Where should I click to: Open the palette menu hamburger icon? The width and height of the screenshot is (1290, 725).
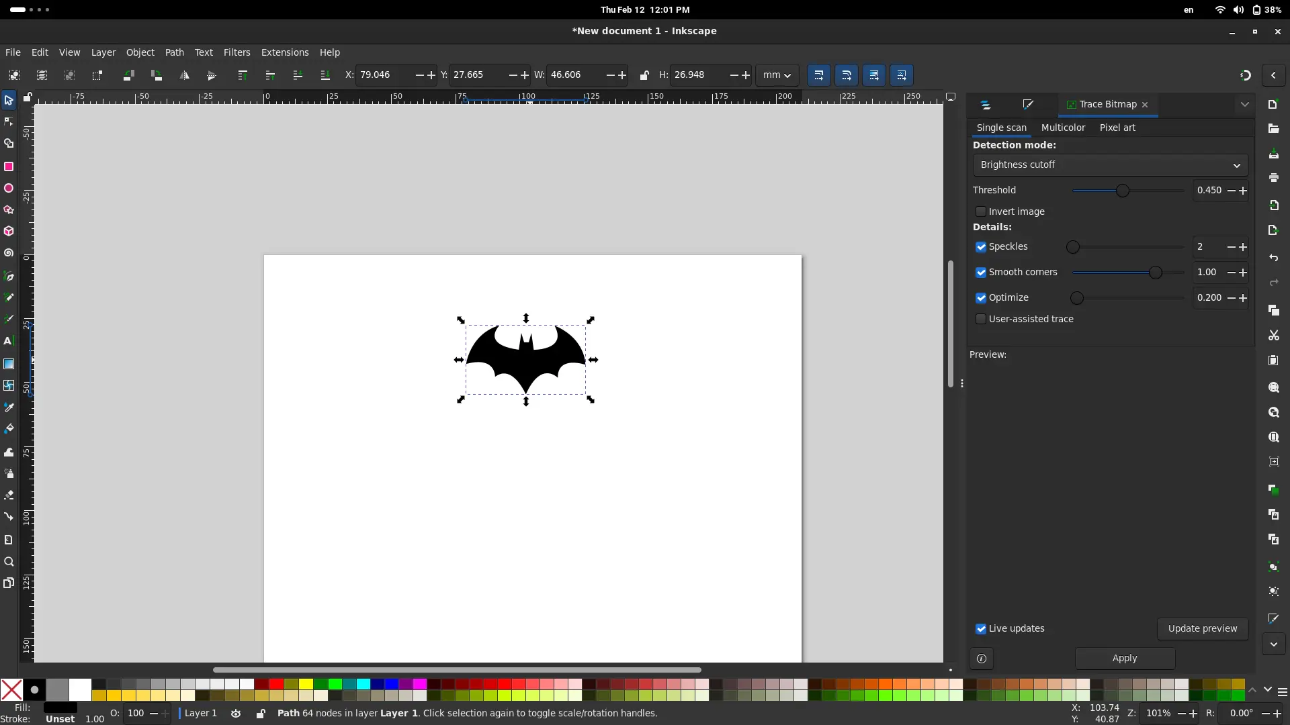(1282, 692)
